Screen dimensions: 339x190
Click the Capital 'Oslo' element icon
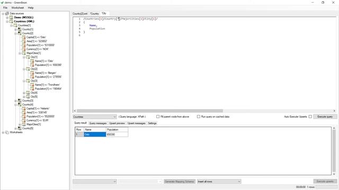(x=24, y=37)
